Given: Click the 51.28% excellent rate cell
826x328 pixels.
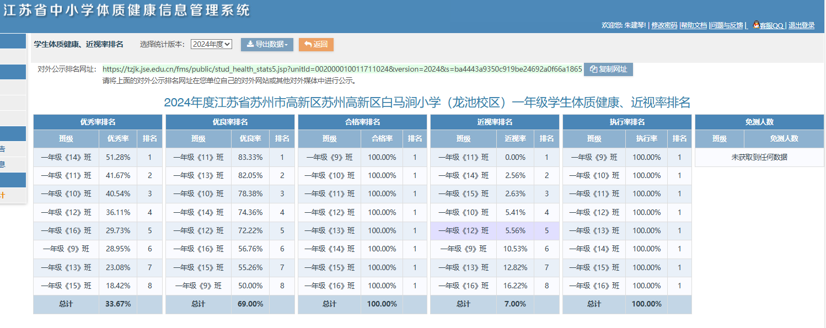Looking at the screenshot, I should 118,157.
